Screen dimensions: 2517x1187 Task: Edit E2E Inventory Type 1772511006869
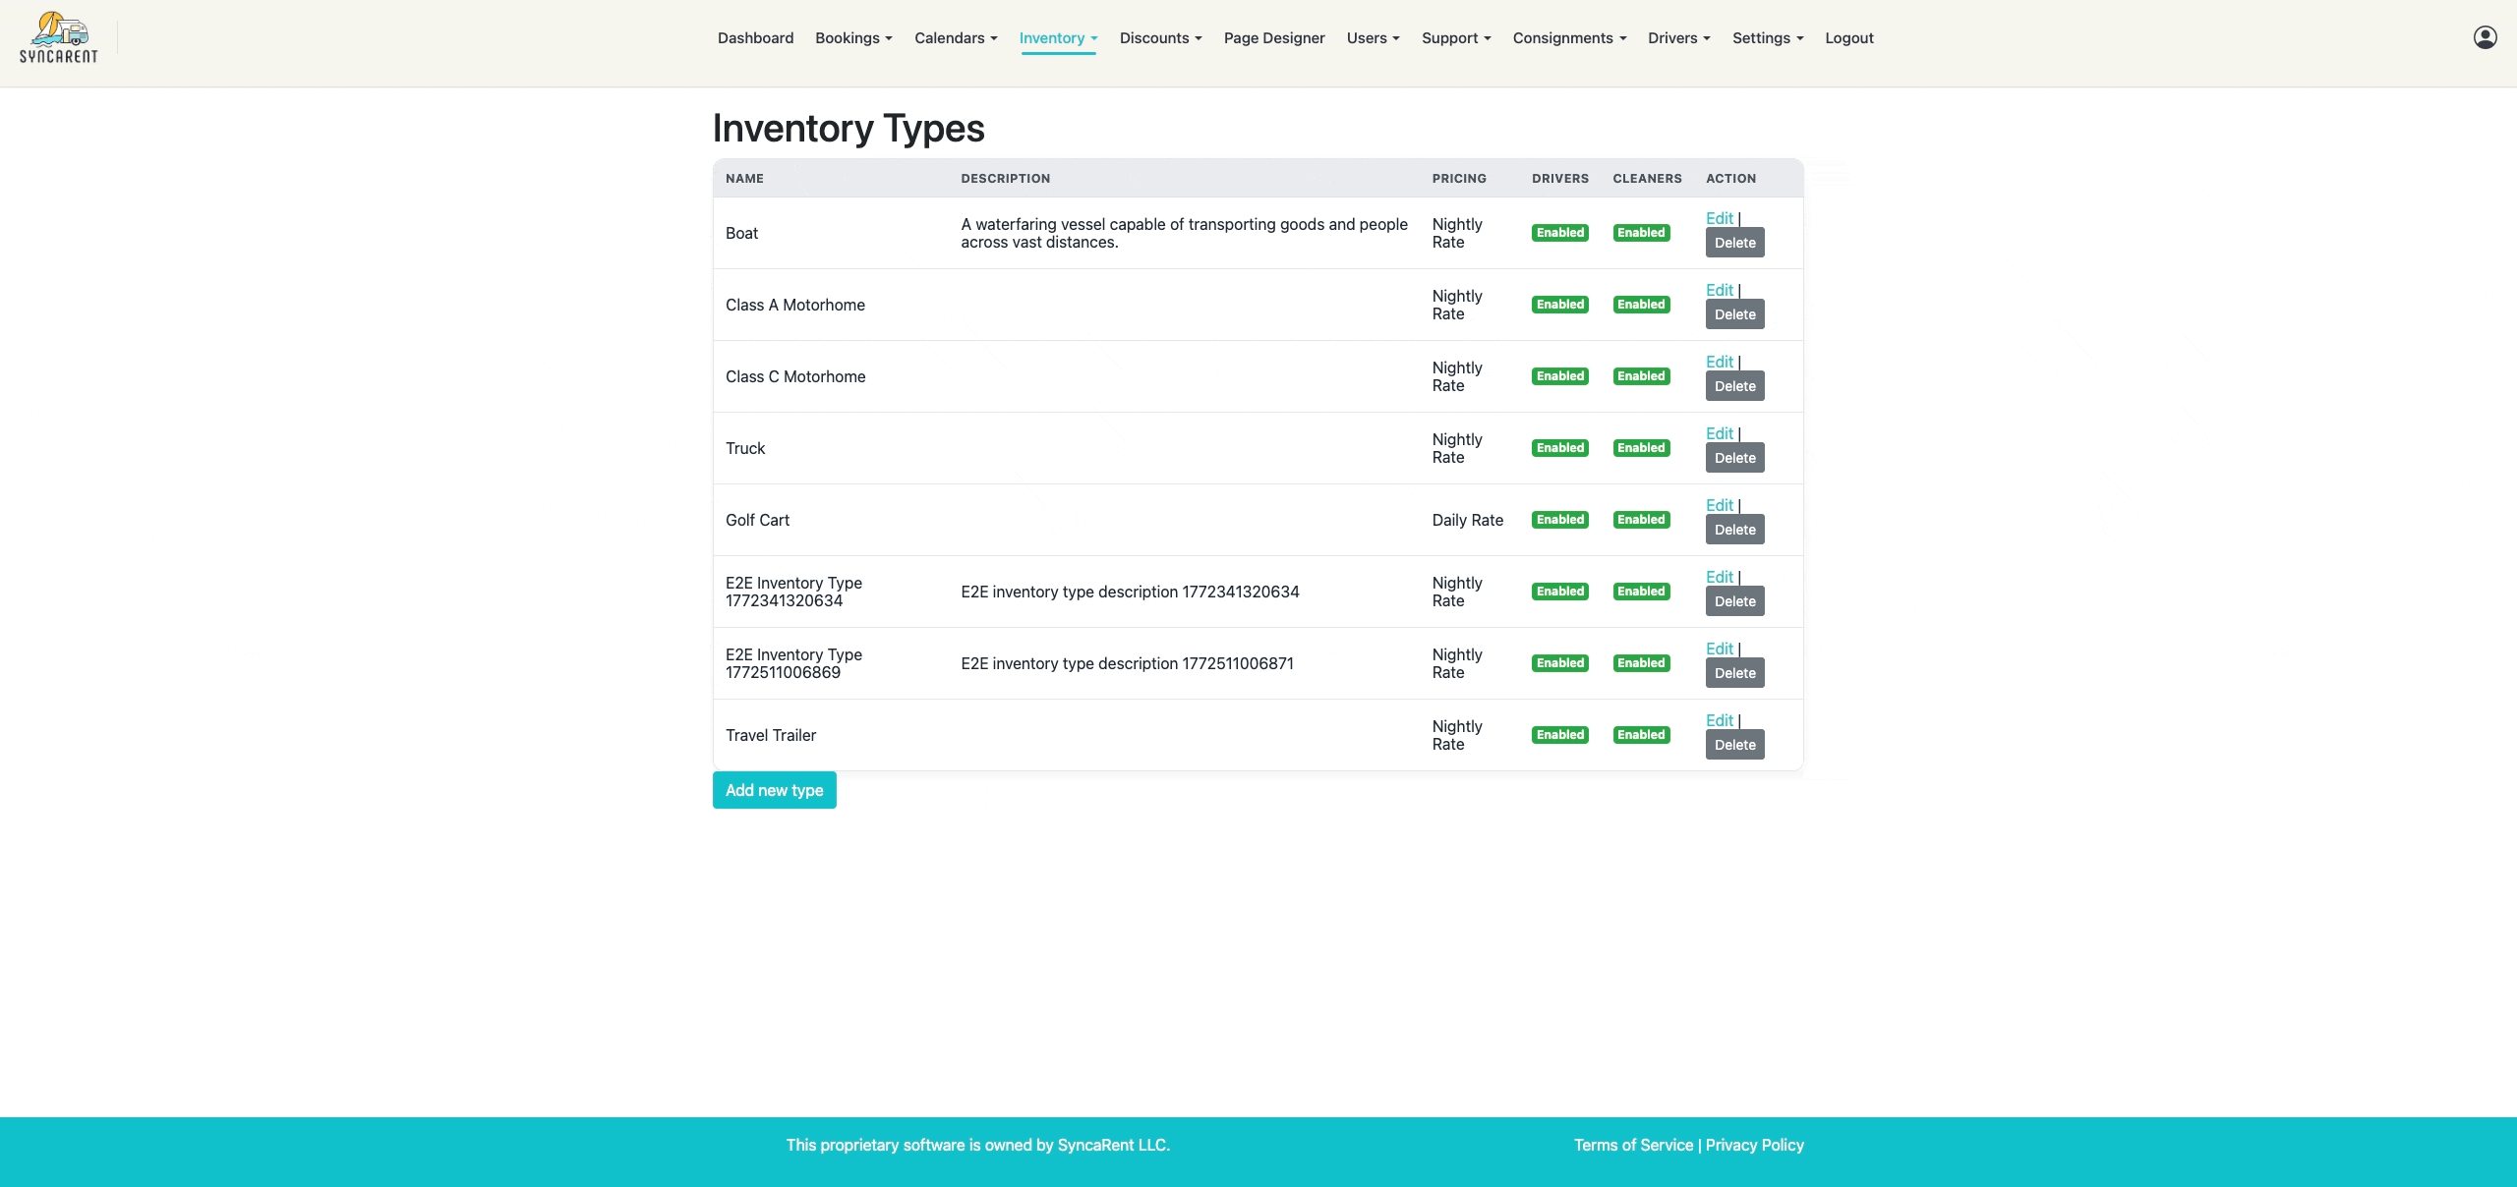coord(1719,649)
